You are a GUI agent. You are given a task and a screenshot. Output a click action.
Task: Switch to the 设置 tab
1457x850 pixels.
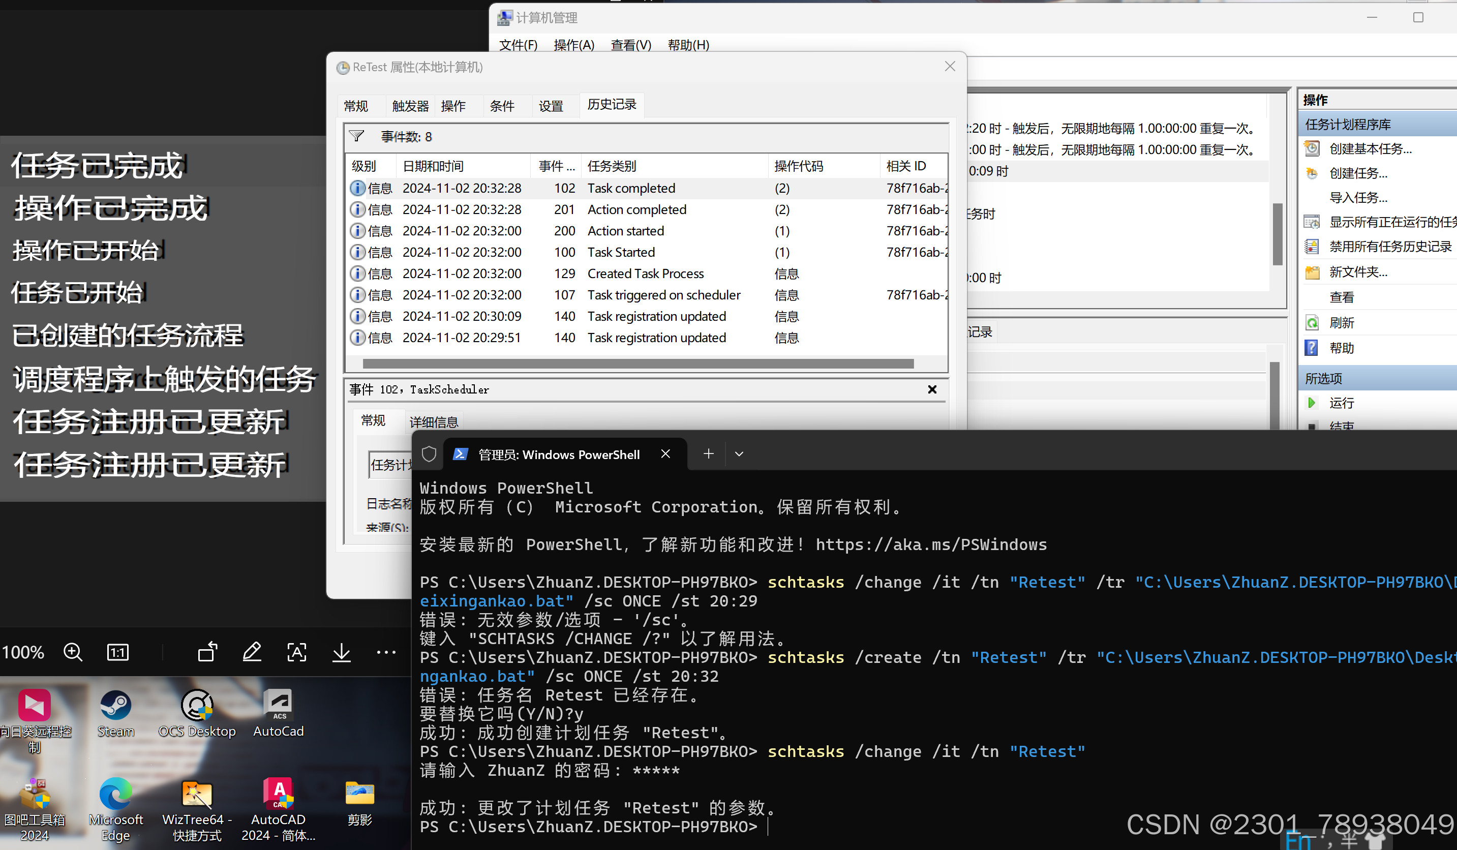point(551,106)
